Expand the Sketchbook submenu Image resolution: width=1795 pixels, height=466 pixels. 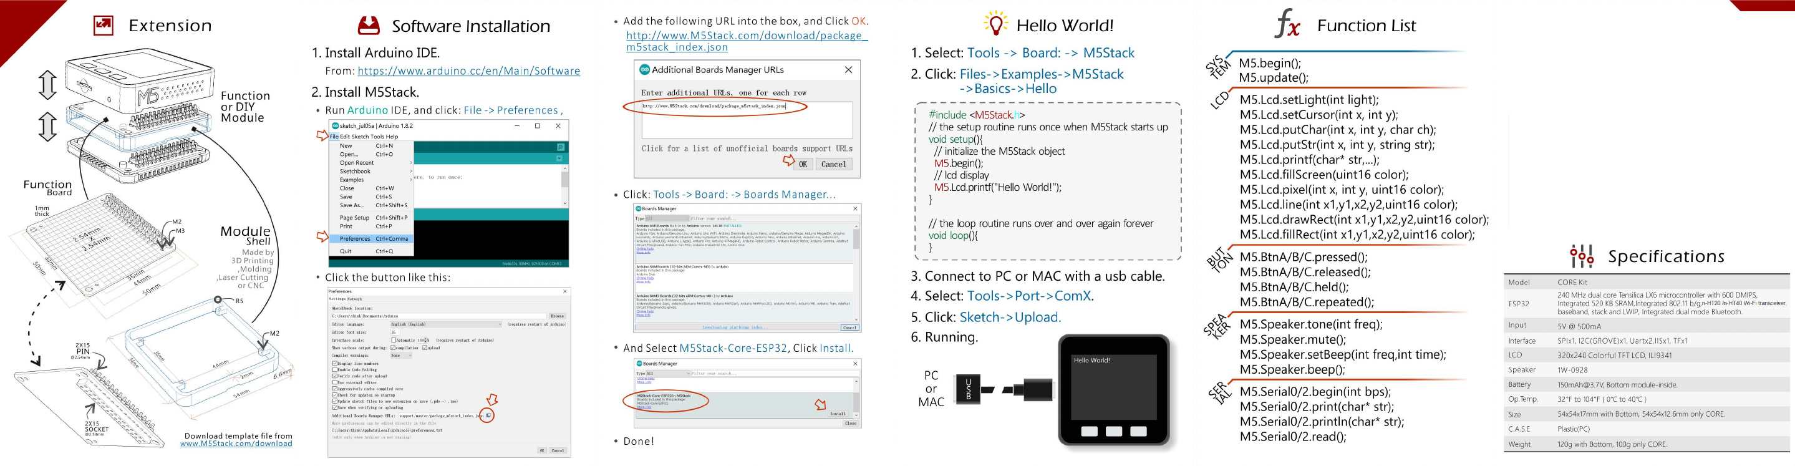371,172
